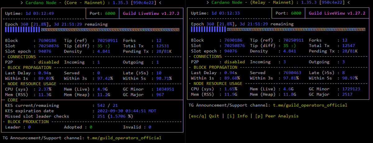This screenshot has height=143, width=373.
Task: Select Density 4.841 in Core pane
Action: tap(104, 51)
